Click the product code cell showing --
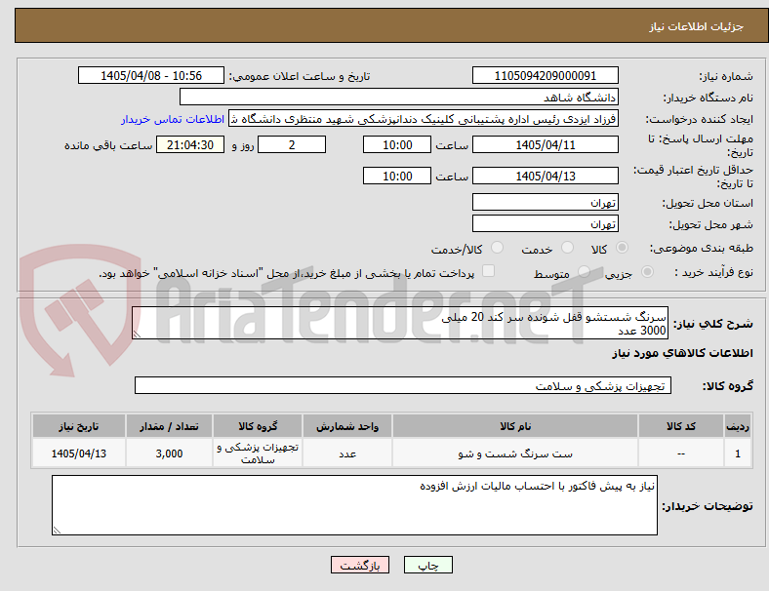This screenshot has height=591, width=769. click(x=681, y=453)
